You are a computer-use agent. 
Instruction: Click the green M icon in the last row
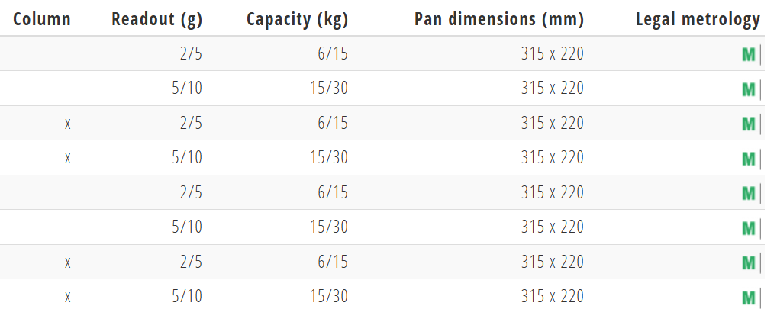748,298
